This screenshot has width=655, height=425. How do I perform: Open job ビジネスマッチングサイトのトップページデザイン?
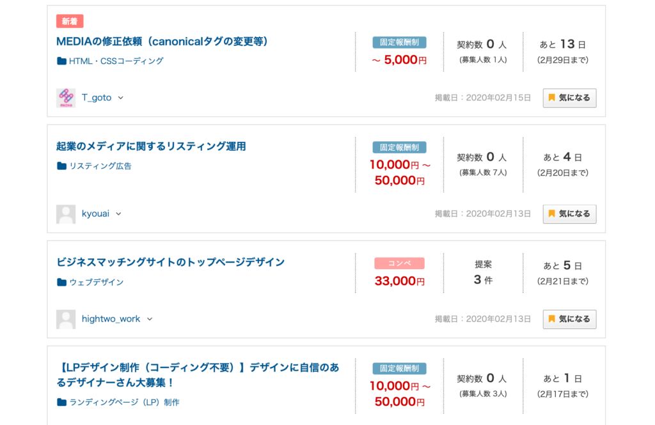[170, 262]
